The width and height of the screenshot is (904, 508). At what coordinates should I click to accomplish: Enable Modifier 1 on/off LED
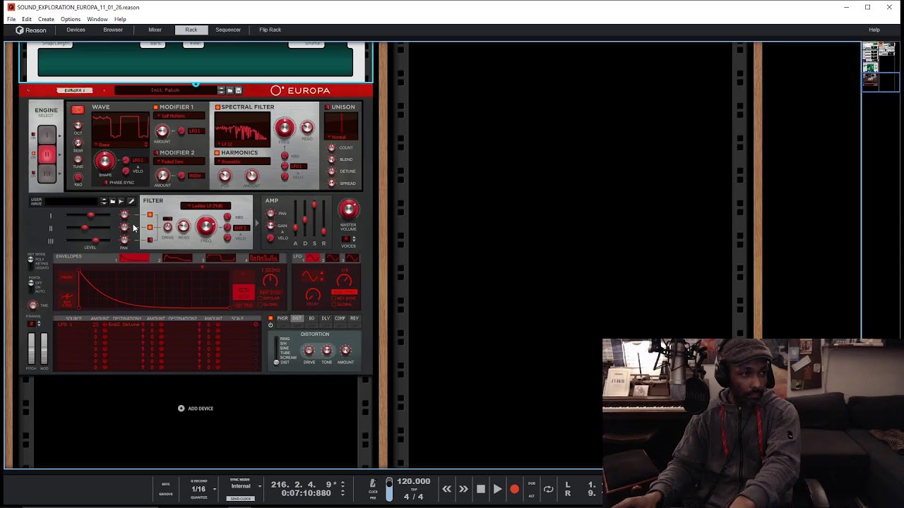click(x=156, y=107)
